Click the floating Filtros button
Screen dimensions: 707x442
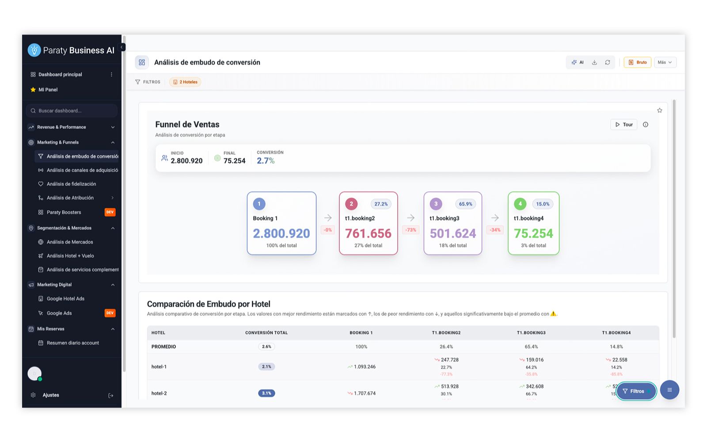[x=636, y=391]
